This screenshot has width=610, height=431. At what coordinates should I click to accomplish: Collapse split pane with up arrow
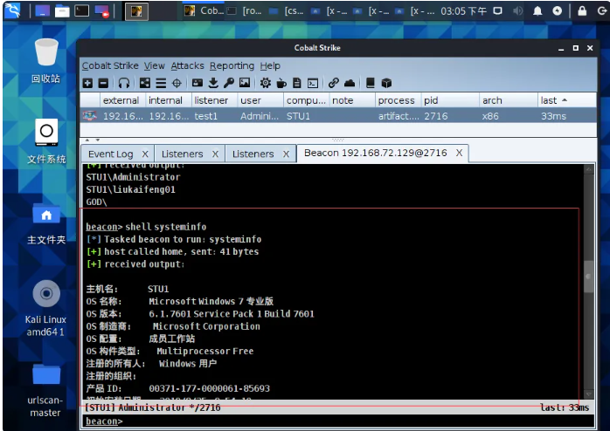[x=87, y=140]
